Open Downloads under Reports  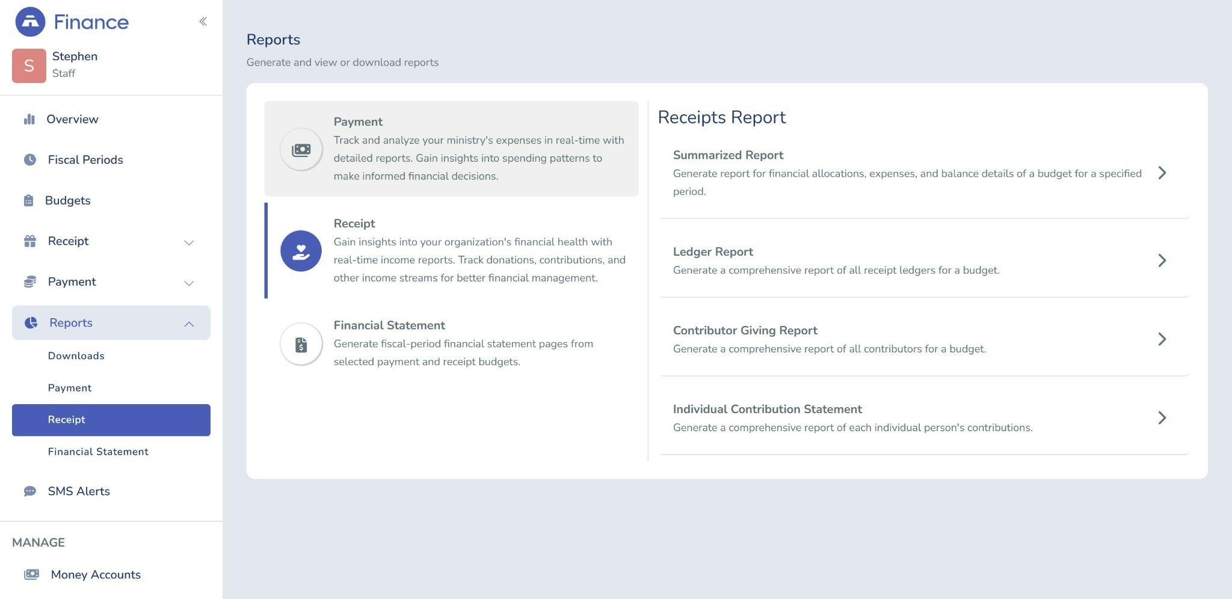(76, 356)
